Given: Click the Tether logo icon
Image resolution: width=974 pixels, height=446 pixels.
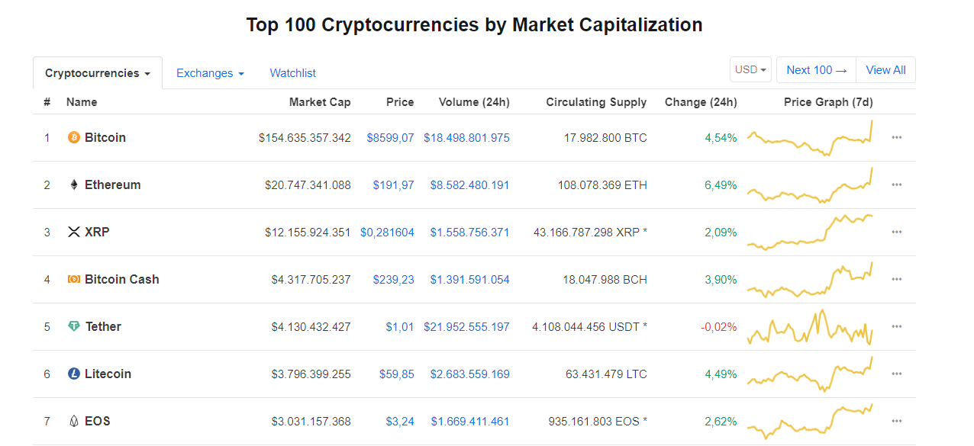Looking at the screenshot, I should (74, 327).
